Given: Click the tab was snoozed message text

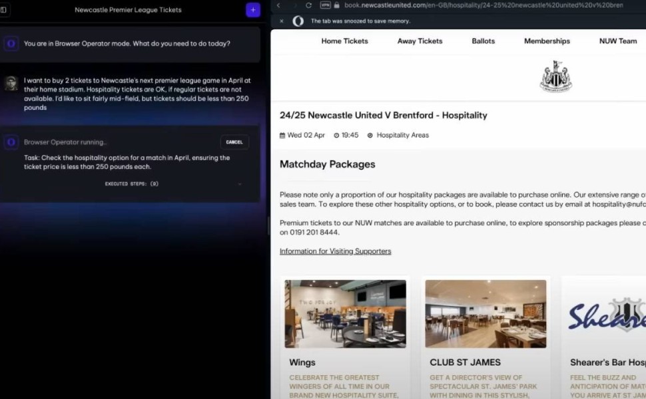Looking at the screenshot, I should click(x=360, y=21).
